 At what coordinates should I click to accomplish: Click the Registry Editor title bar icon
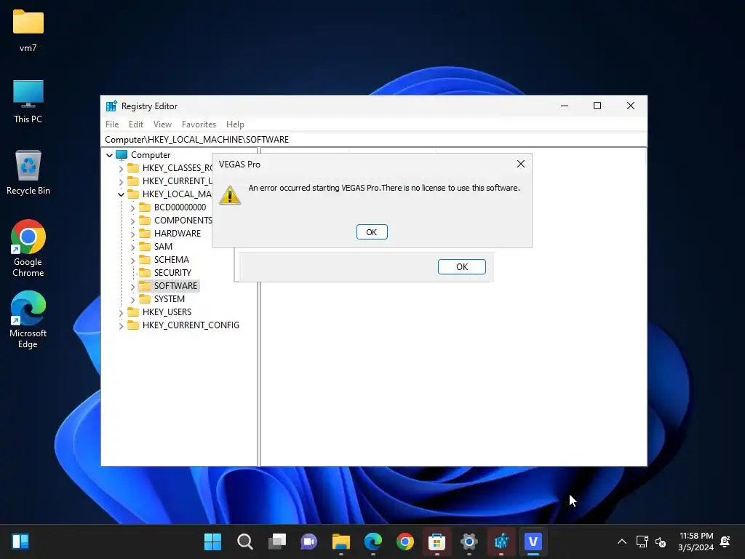(x=111, y=106)
